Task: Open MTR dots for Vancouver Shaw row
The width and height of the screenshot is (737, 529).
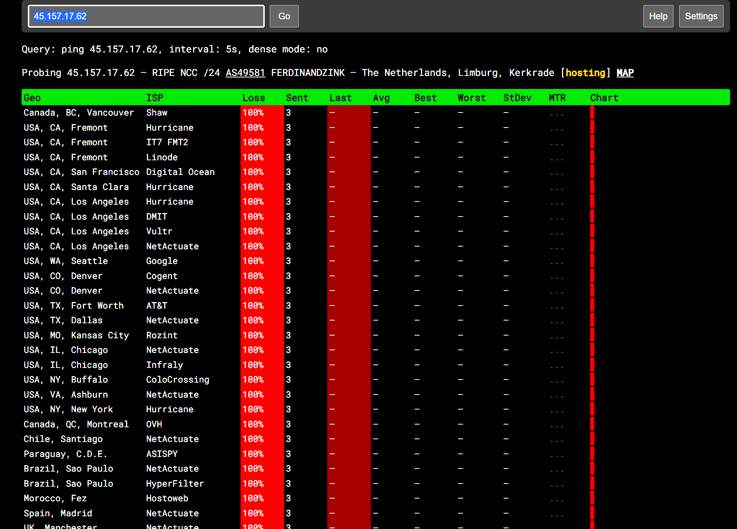Action: [557, 114]
